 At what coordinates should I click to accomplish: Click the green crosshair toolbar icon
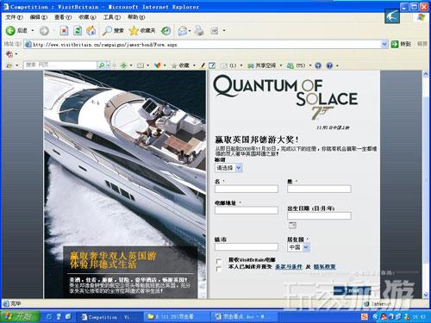click(x=123, y=65)
